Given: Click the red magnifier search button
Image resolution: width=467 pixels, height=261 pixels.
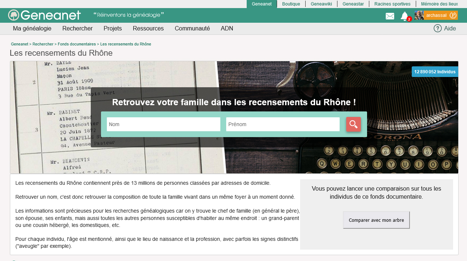Looking at the screenshot, I should pos(354,124).
